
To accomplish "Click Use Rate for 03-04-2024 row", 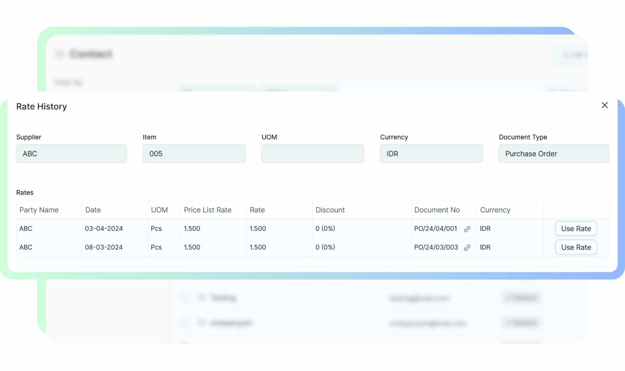I will point(576,229).
